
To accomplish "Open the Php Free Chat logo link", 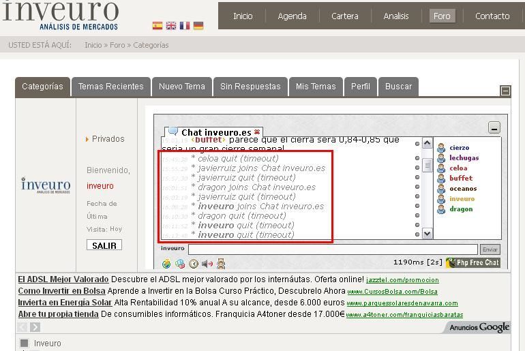I will [473, 262].
